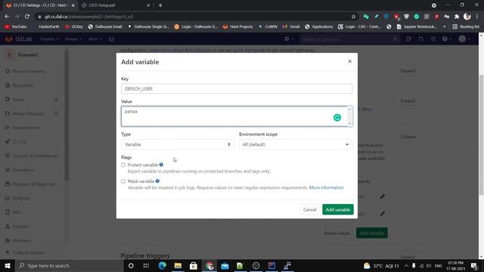This screenshot has height=272, width=484.
Task: Reload the page
Action: pyautogui.click(x=27, y=17)
